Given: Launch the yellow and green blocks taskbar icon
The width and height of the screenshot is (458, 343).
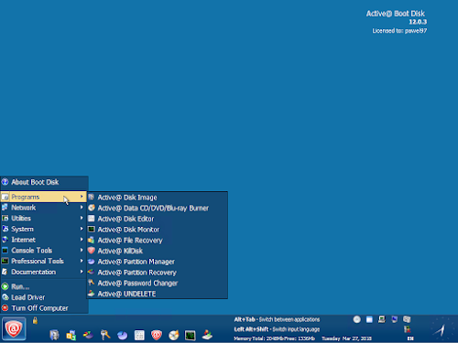Looking at the screenshot, I should click(x=71, y=335).
